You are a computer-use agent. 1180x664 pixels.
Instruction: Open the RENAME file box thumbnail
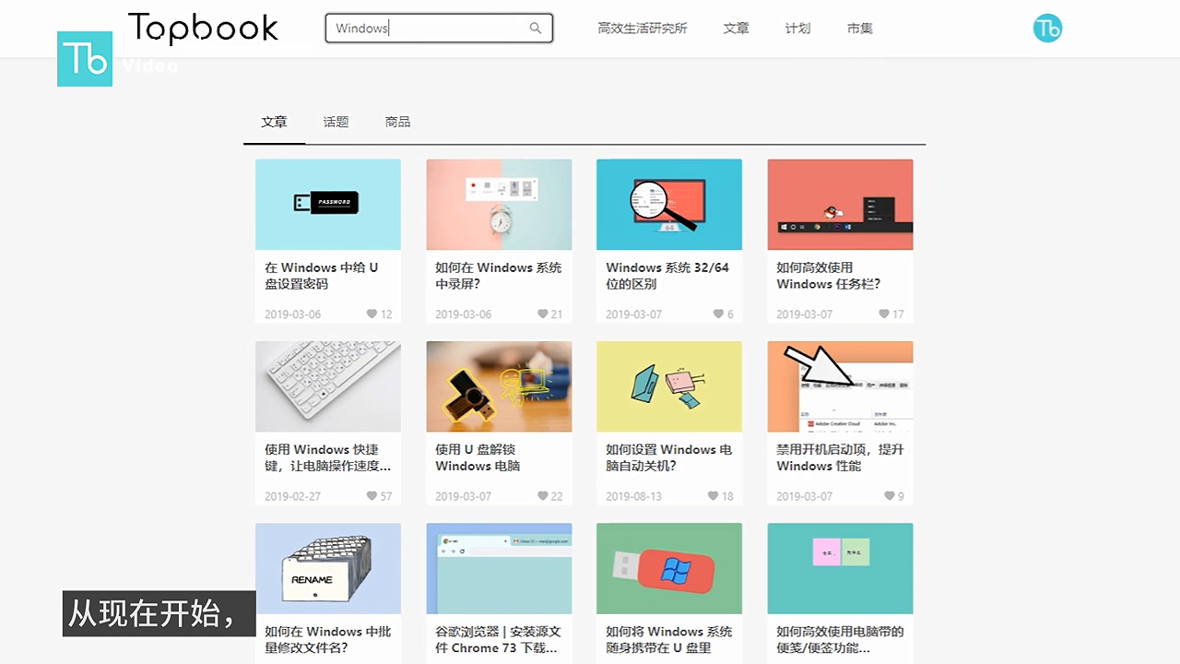coord(328,569)
